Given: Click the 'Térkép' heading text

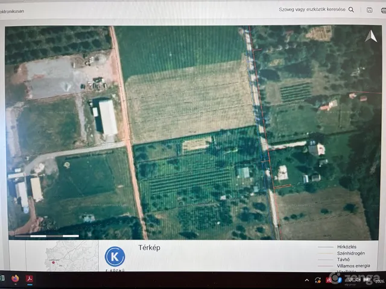Looking at the screenshot, I should pyautogui.click(x=149, y=247).
